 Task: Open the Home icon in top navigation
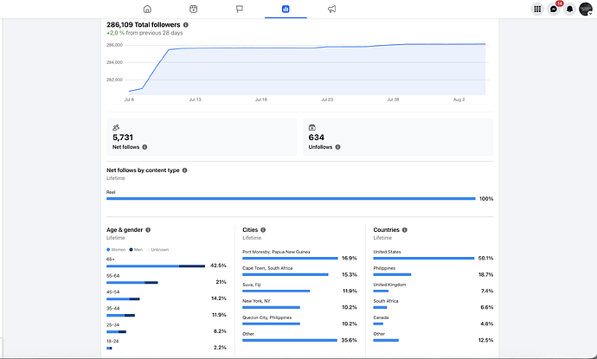coord(147,9)
